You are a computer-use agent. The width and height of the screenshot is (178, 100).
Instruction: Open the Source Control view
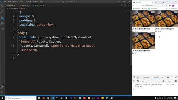tap(2, 17)
